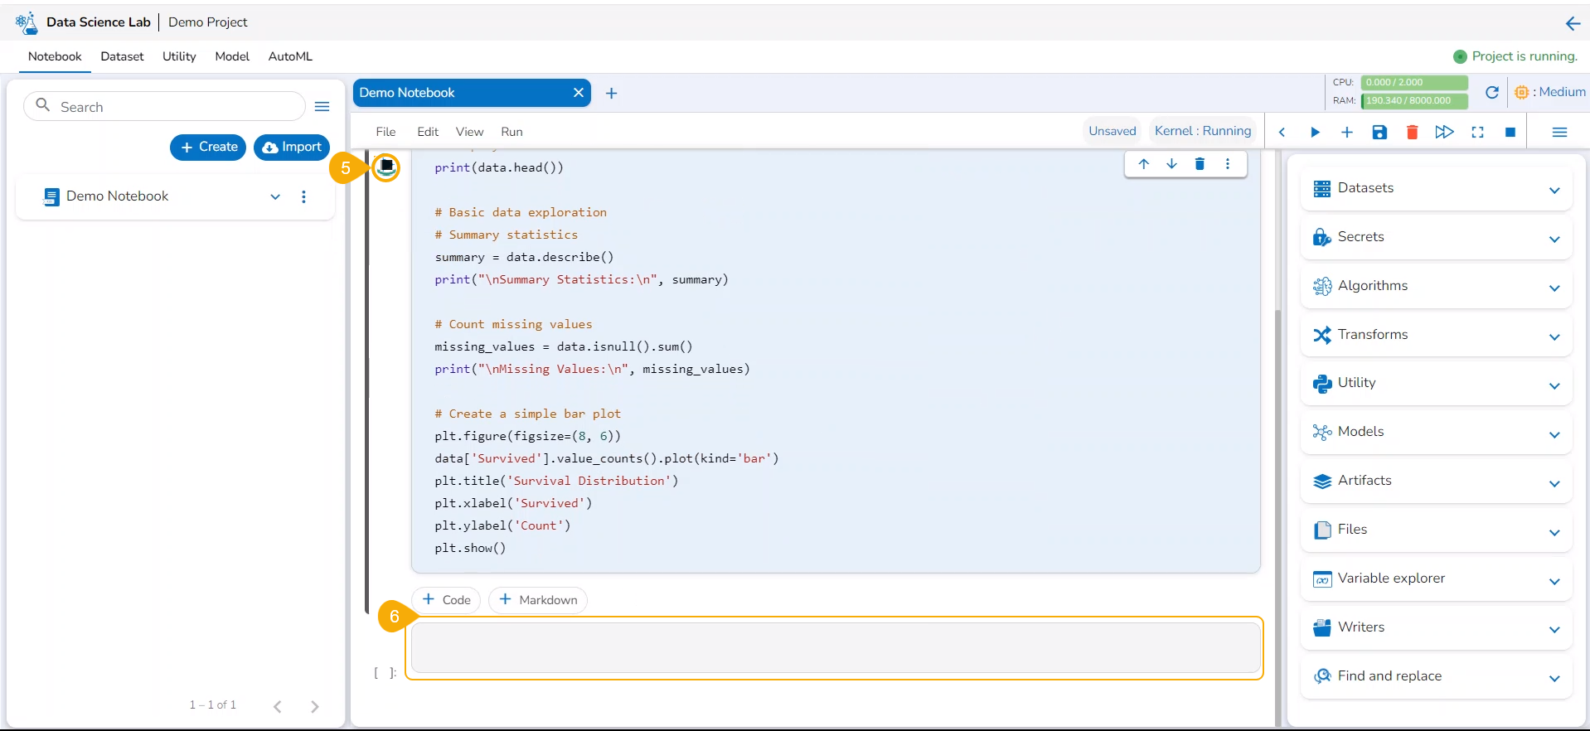The width and height of the screenshot is (1590, 731).
Task: Click the RAM usage progress bar
Action: tap(1413, 101)
